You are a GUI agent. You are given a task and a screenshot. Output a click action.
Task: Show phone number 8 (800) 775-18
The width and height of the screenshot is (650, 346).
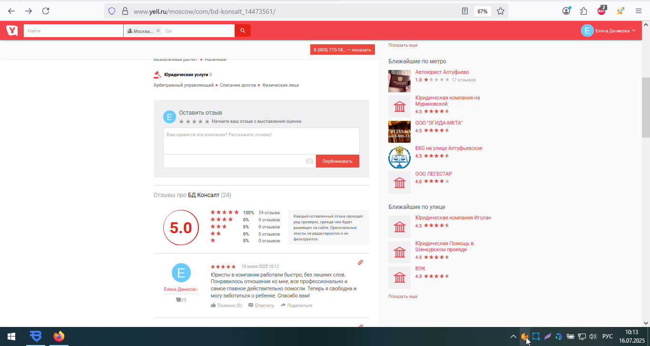pyautogui.click(x=343, y=49)
